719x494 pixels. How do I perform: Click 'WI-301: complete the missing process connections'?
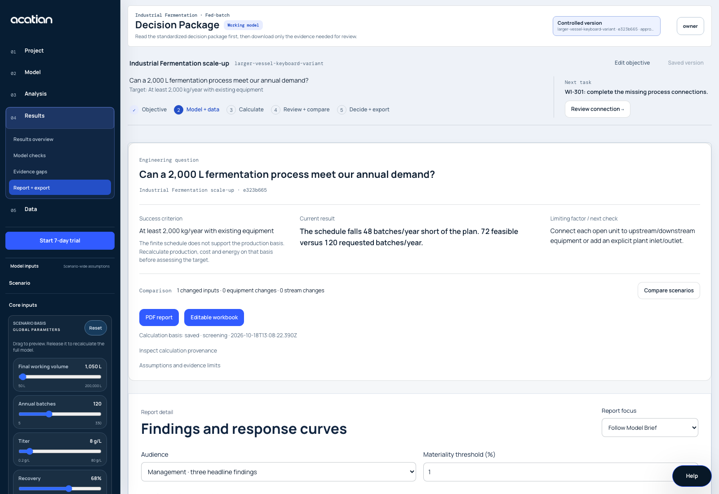(636, 92)
